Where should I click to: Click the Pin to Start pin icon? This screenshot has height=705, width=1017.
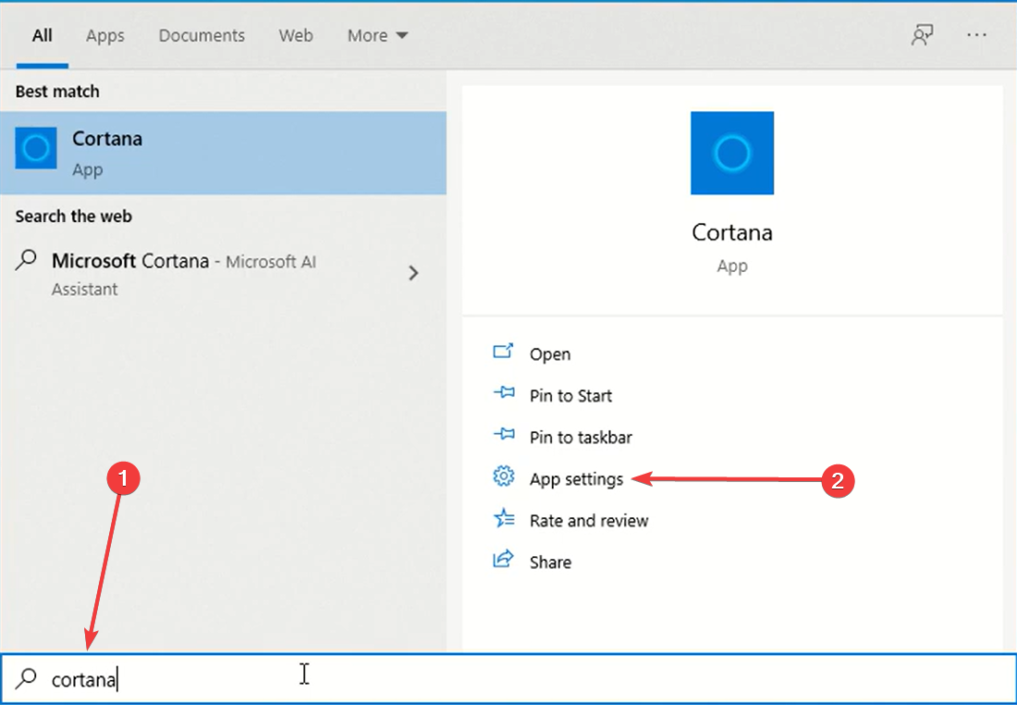pyautogui.click(x=504, y=393)
